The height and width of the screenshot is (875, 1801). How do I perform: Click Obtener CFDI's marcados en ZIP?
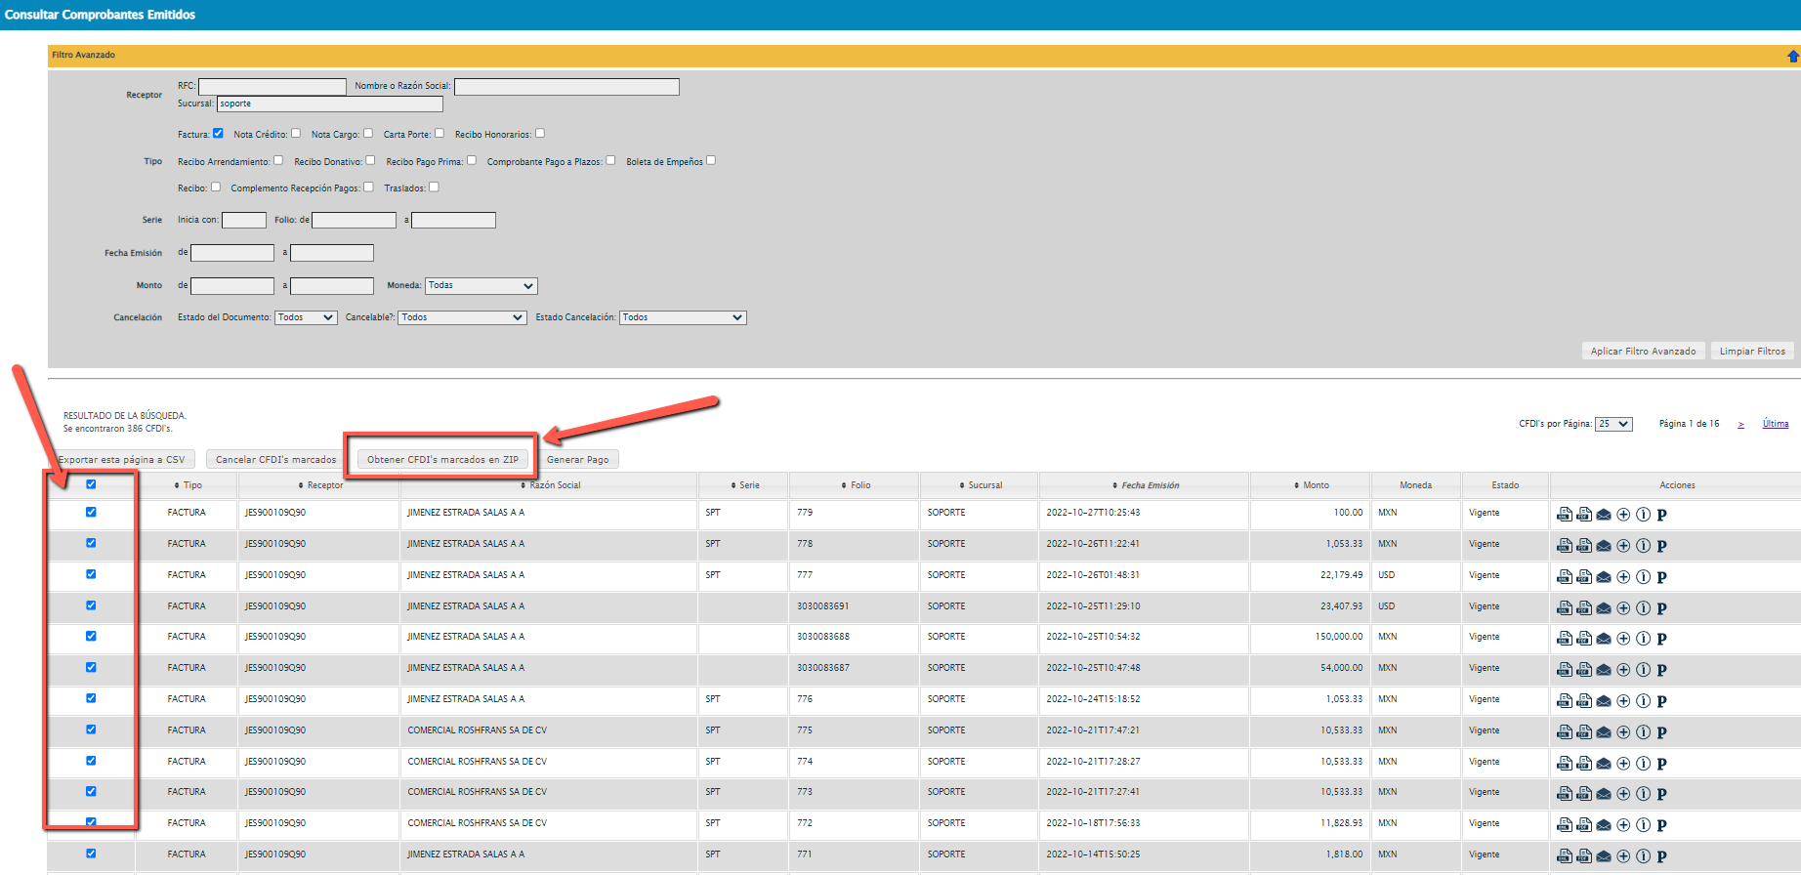(442, 460)
